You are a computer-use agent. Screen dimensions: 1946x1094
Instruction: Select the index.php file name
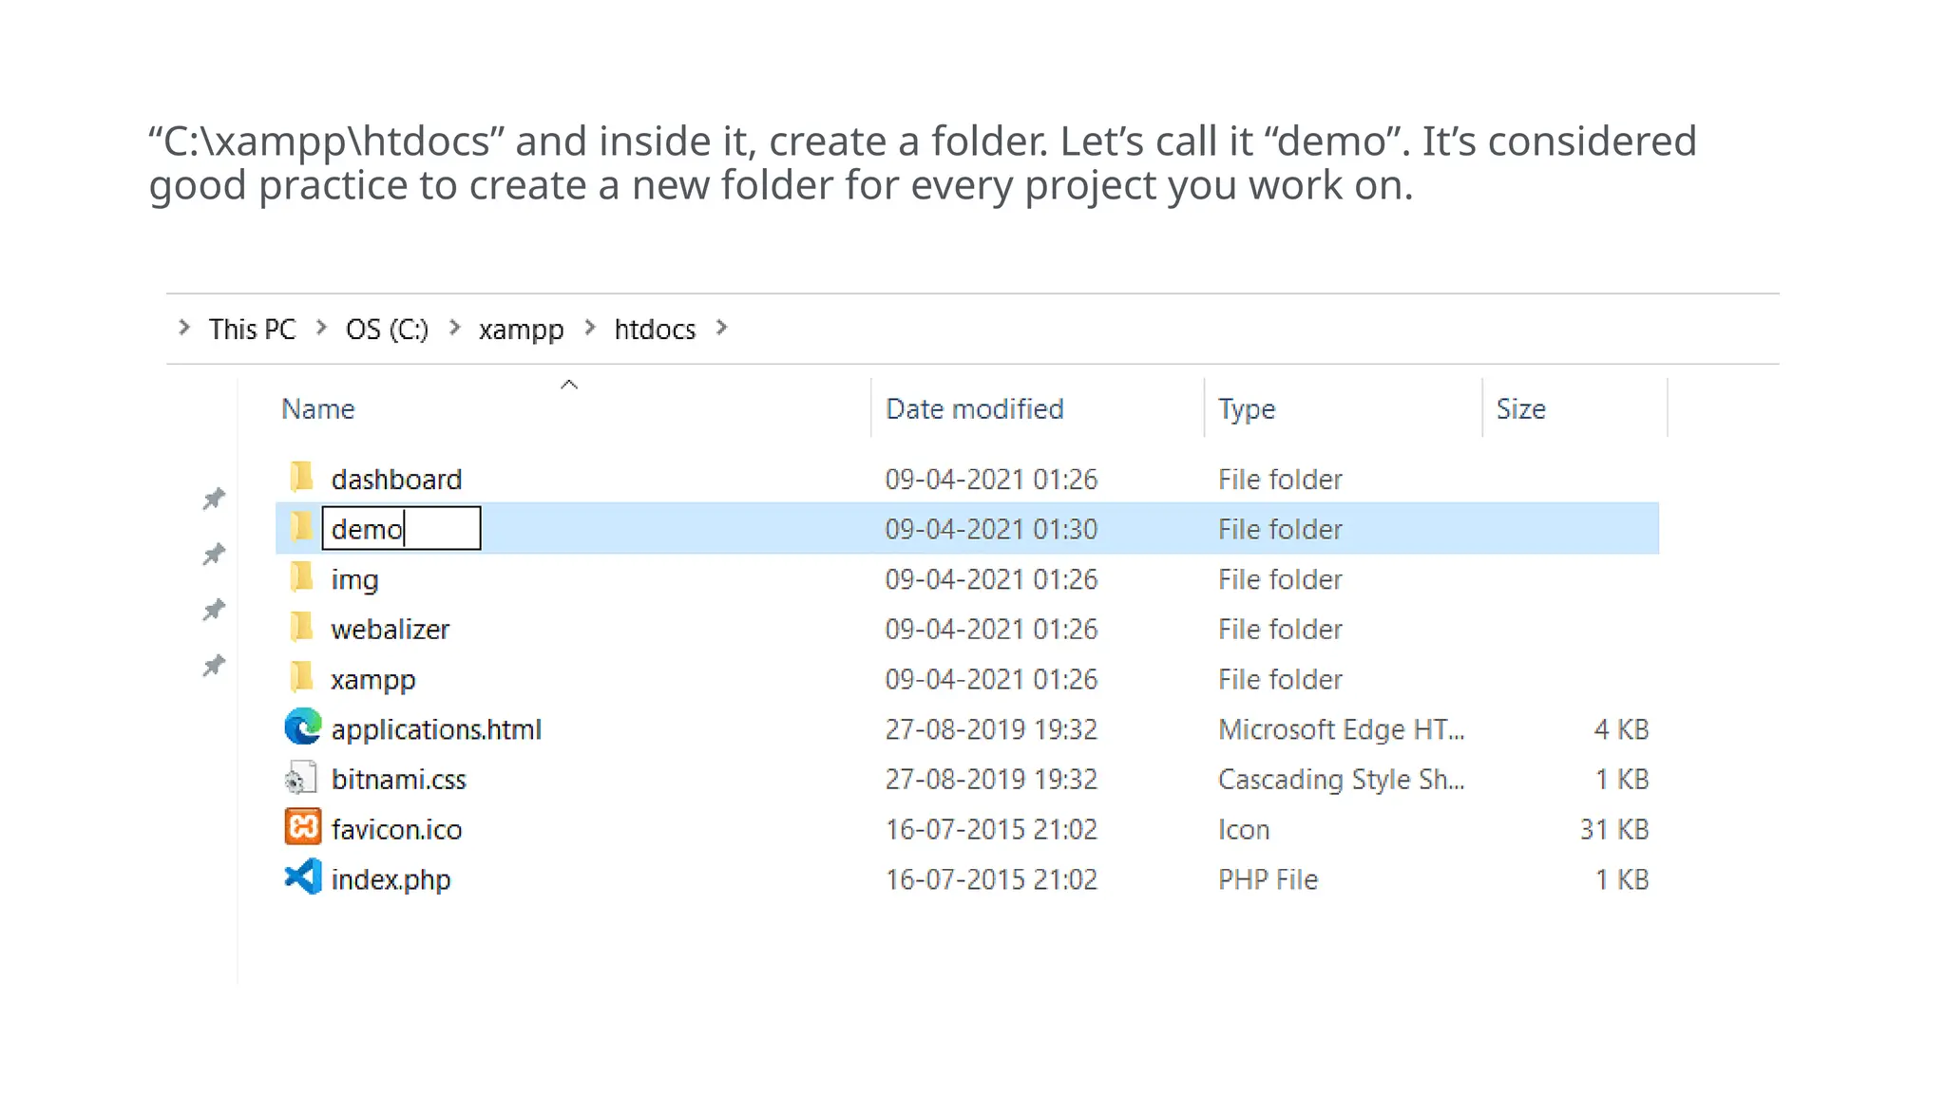point(391,880)
